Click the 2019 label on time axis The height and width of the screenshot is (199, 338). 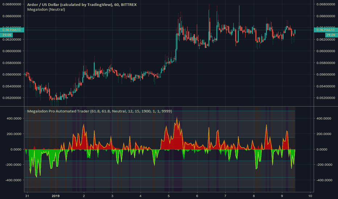point(55,196)
